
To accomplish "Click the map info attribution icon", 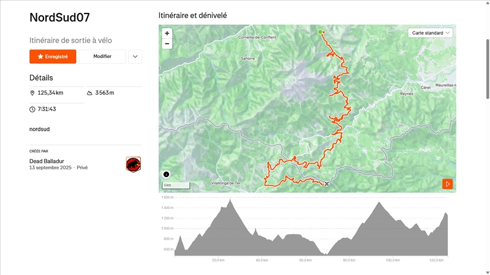I will pyautogui.click(x=167, y=174).
